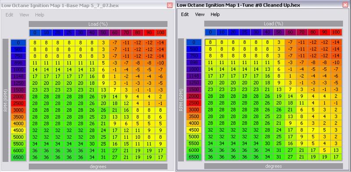Close the Base Map 5_7_07.hex window
This screenshot has width=351, height=172.
(x=170, y=5)
